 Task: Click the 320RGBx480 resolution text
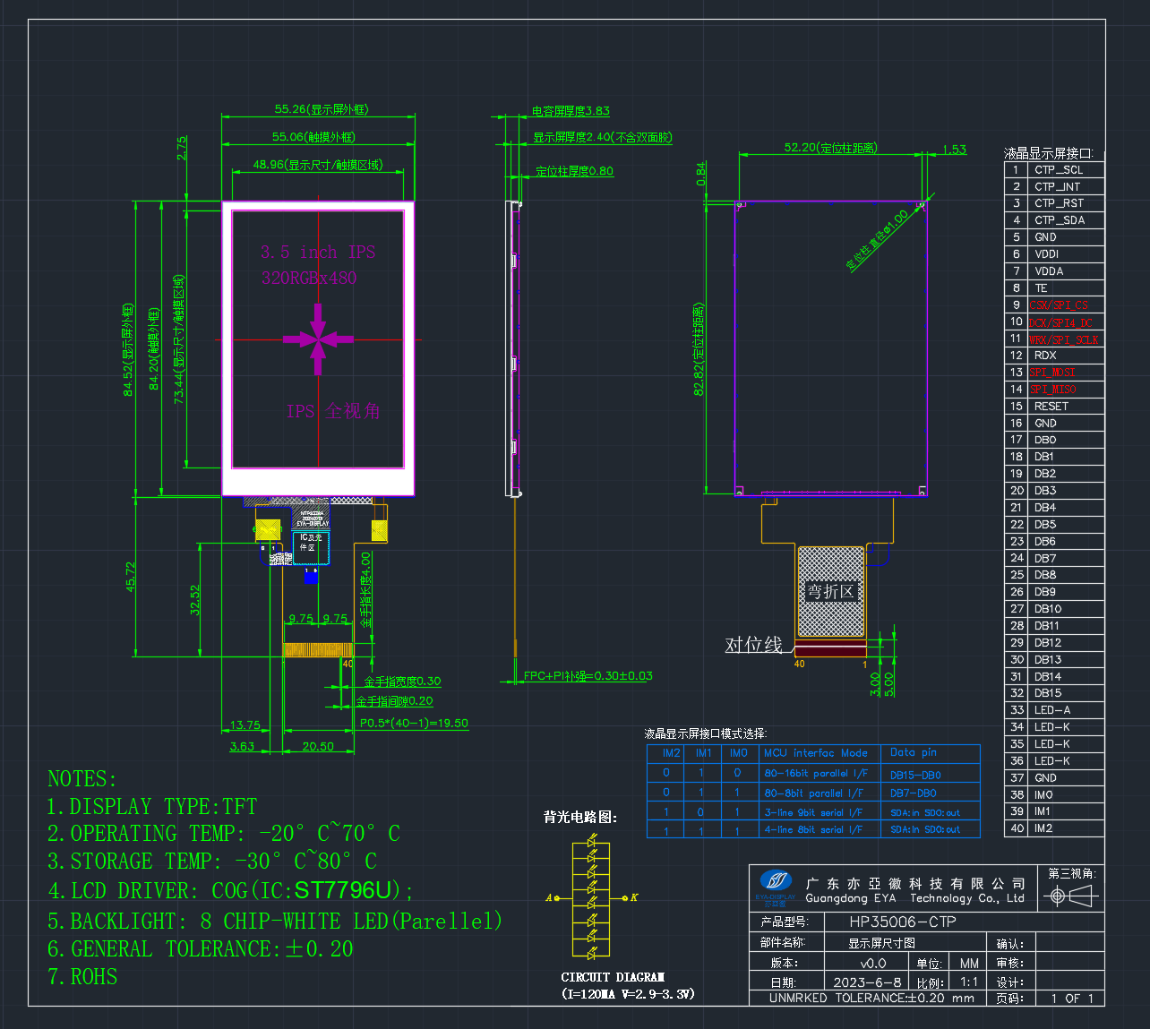pos(309,278)
